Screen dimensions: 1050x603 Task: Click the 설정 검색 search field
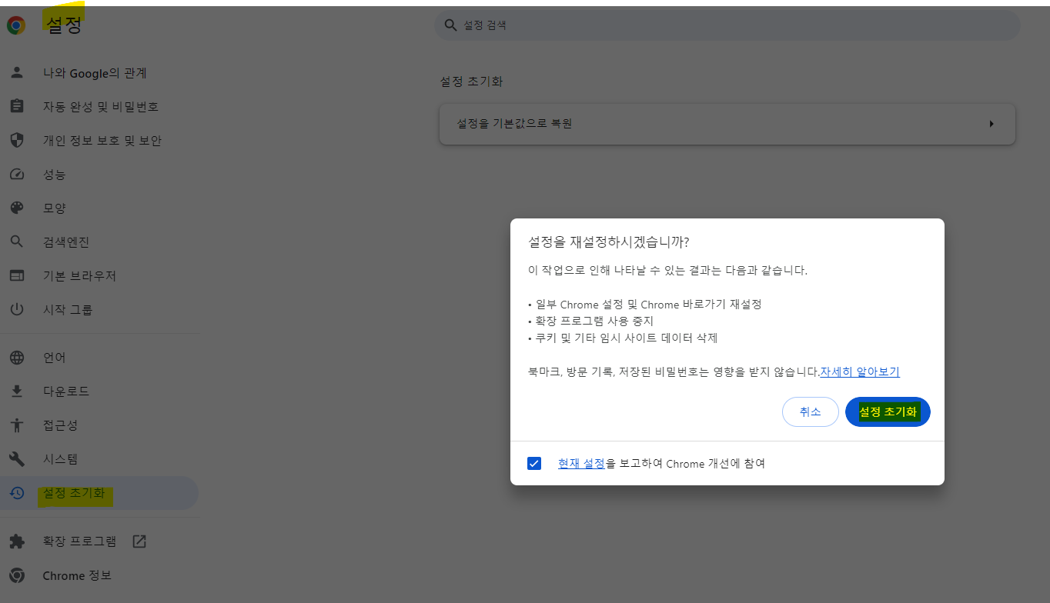[727, 25]
